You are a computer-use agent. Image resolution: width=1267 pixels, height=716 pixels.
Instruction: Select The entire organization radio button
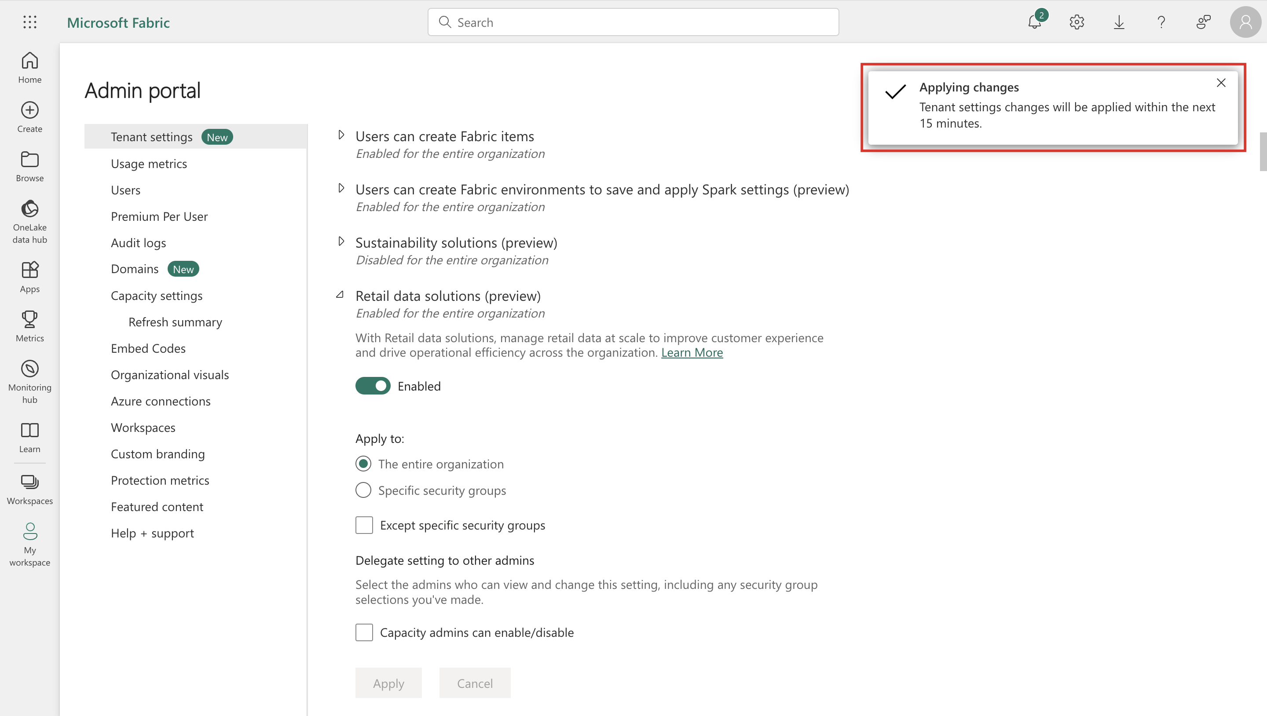(x=363, y=464)
